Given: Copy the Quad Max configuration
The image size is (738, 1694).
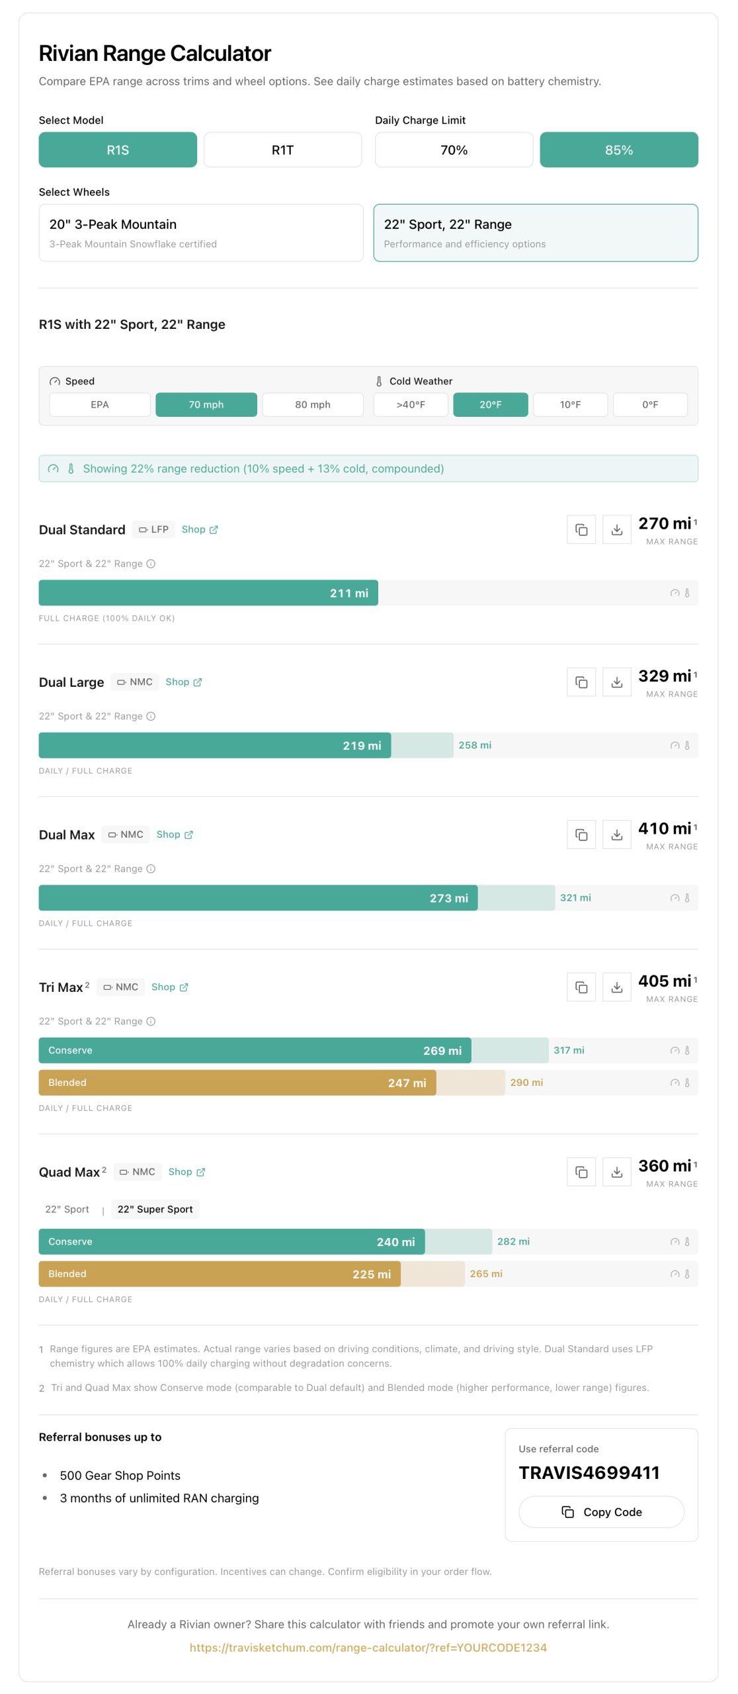Looking at the screenshot, I should pyautogui.click(x=581, y=1171).
